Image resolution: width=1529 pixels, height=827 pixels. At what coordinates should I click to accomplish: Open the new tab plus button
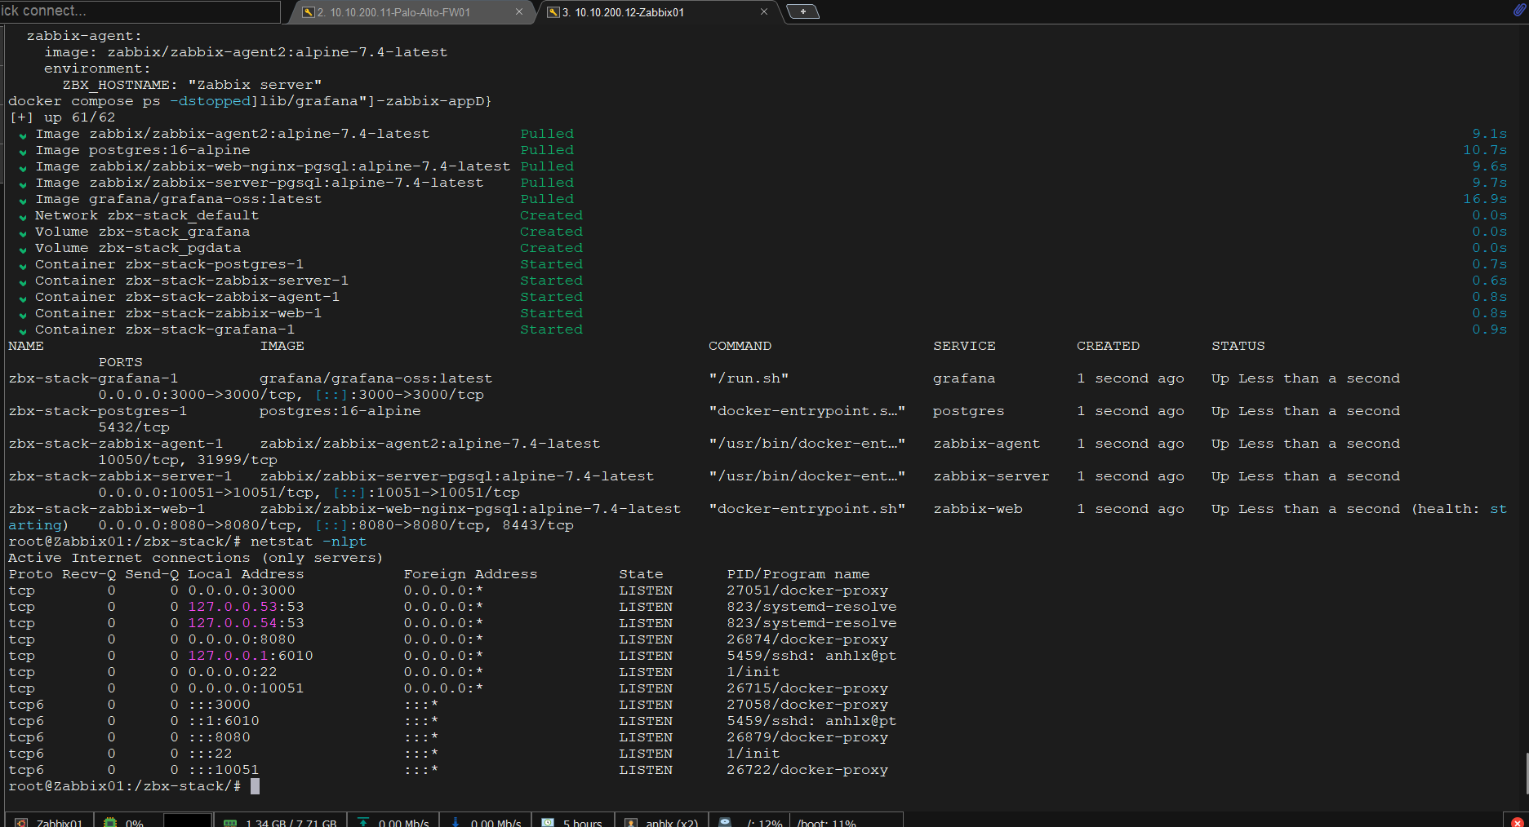tap(802, 11)
